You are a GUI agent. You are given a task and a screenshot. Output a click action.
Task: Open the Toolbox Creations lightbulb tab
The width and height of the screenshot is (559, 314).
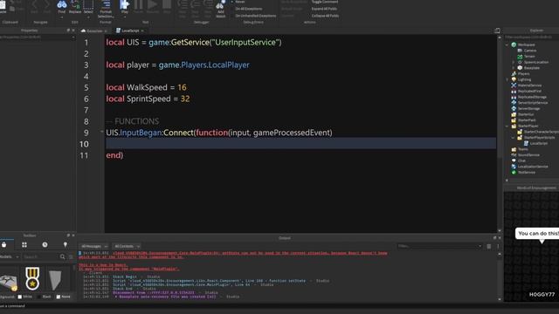coord(66,245)
